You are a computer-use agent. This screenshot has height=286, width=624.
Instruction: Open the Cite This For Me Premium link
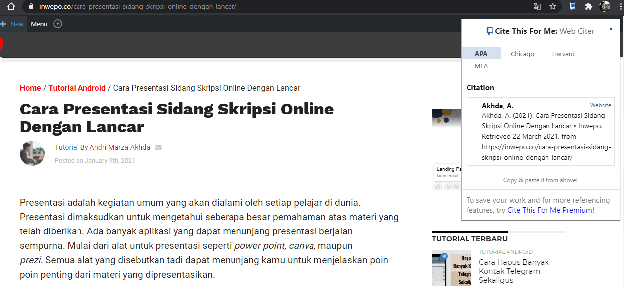(550, 210)
